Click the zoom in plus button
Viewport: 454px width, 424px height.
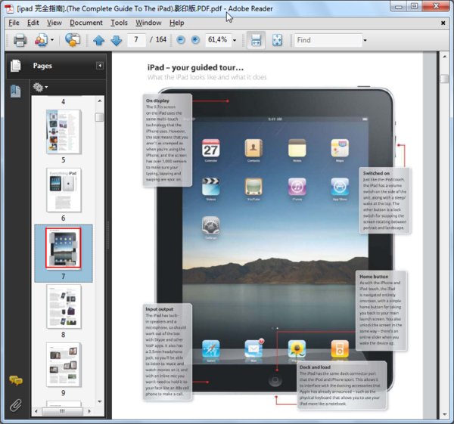click(195, 40)
